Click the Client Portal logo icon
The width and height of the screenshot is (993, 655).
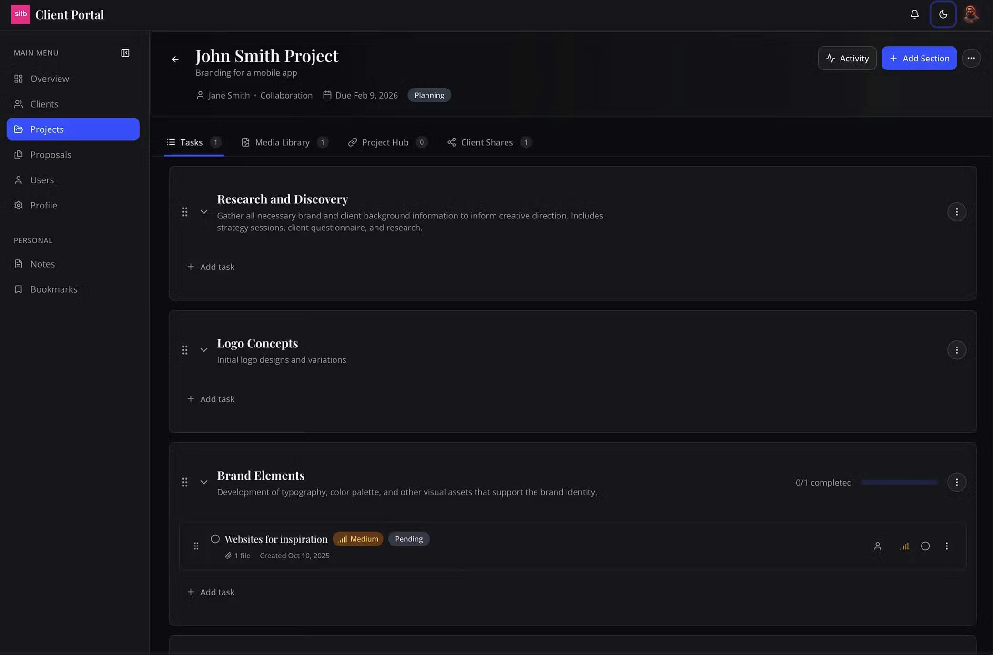coord(20,14)
